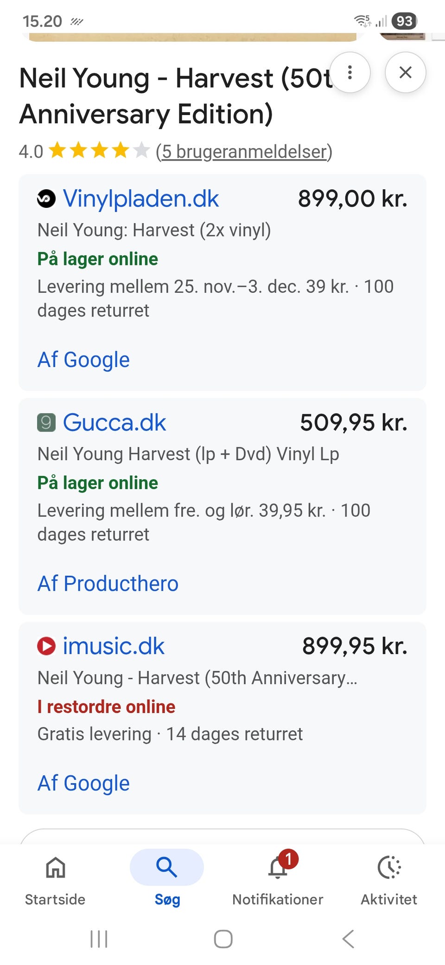Tap the star rating row

point(99,151)
